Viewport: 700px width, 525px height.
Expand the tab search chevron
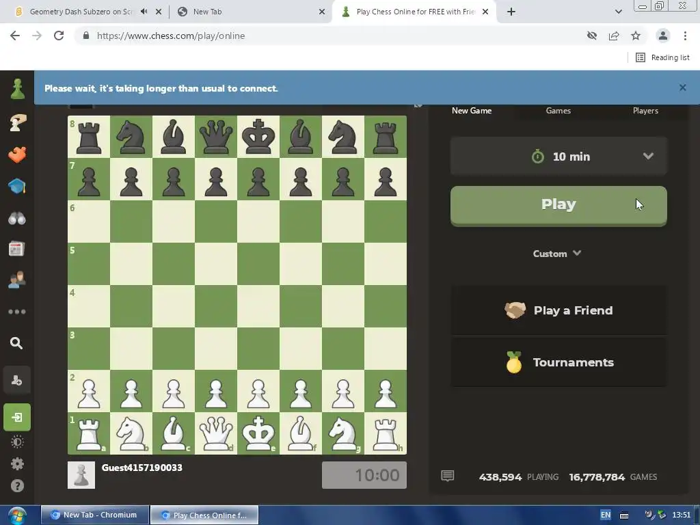[x=618, y=12]
